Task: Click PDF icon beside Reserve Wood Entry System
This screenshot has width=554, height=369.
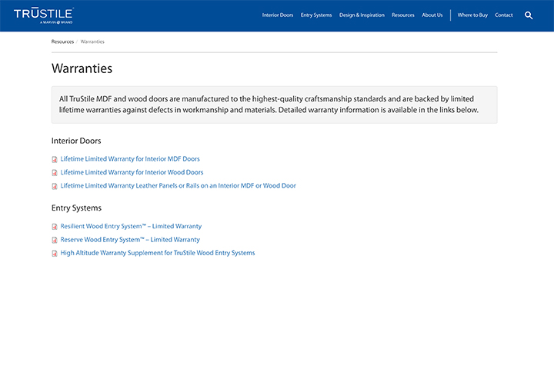Action: (55, 240)
